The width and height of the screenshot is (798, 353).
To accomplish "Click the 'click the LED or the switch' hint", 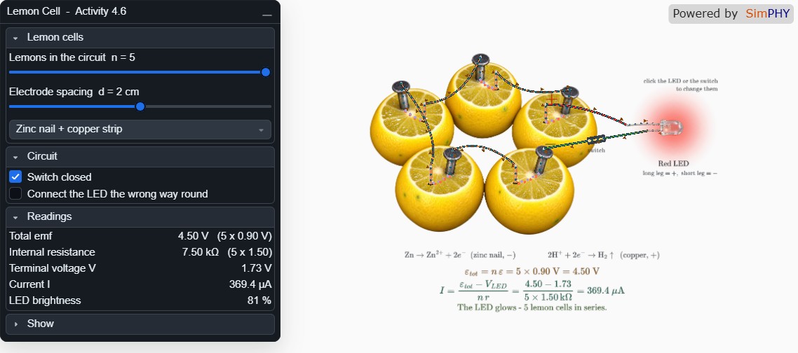I will point(680,81).
